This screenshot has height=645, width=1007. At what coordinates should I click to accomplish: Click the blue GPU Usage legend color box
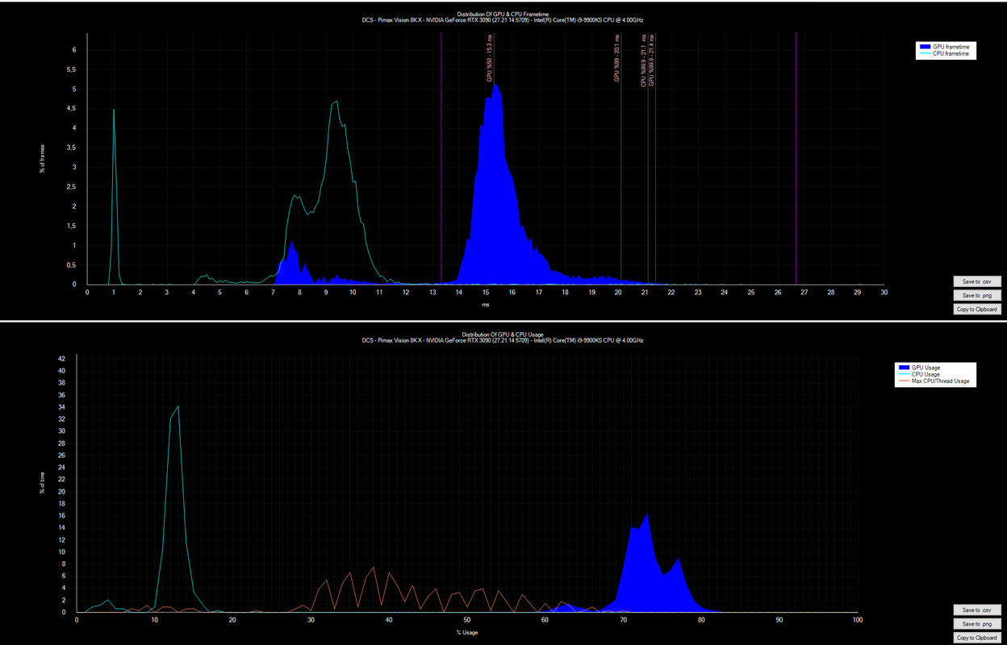903,368
